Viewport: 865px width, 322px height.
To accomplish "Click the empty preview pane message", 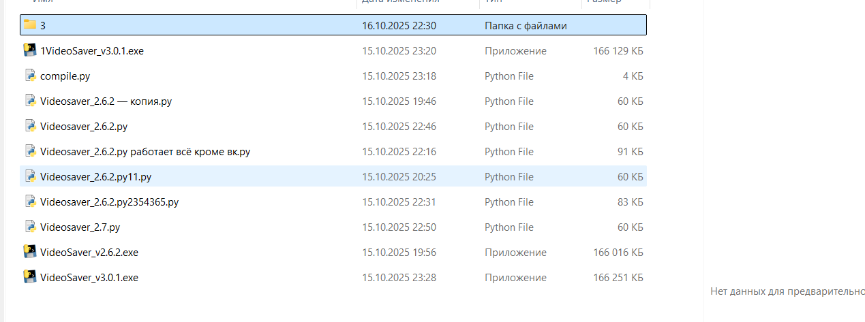I will pos(787,291).
